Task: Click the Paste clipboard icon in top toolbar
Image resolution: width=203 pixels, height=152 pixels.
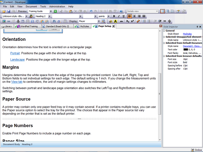Action: point(71,11)
